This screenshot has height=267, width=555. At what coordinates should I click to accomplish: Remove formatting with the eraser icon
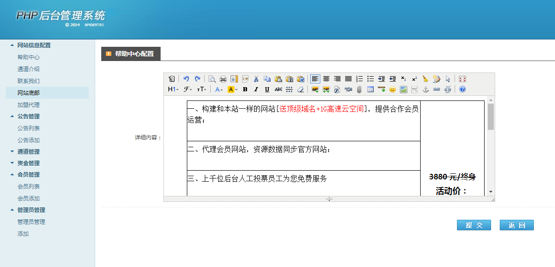tap(301, 89)
